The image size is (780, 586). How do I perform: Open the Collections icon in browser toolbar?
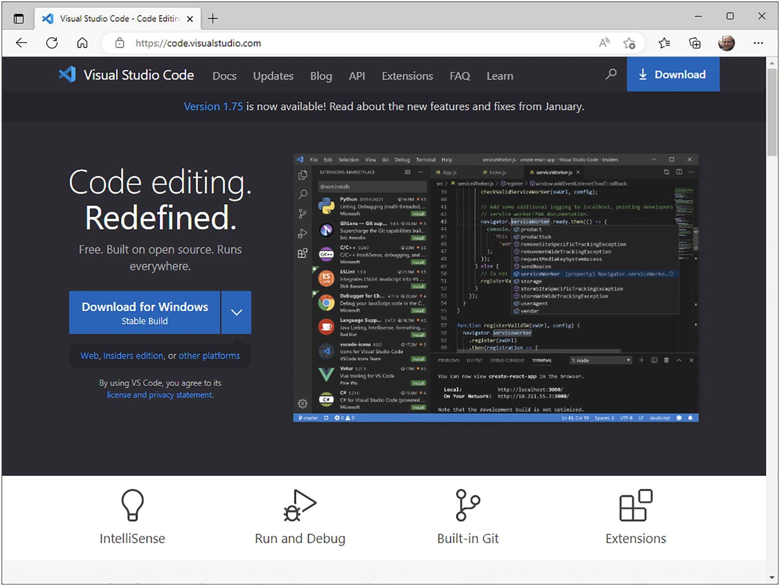pyautogui.click(x=695, y=43)
